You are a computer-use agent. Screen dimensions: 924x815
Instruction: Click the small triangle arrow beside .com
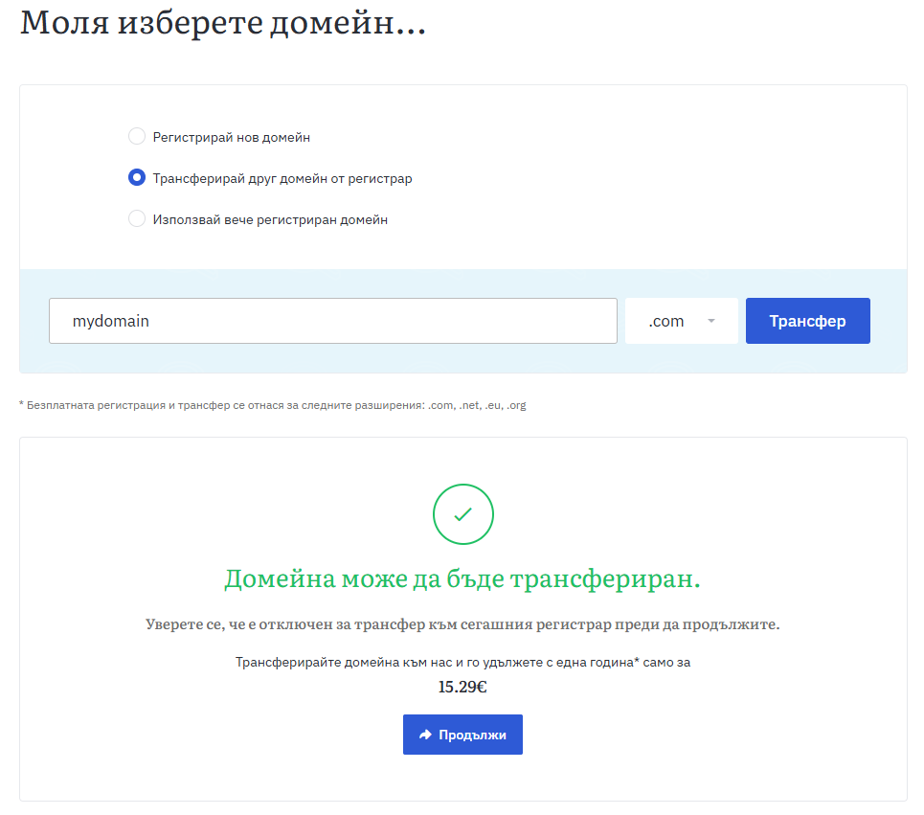pos(711,321)
